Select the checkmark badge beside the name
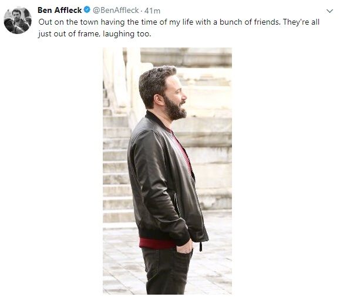 click(87, 10)
